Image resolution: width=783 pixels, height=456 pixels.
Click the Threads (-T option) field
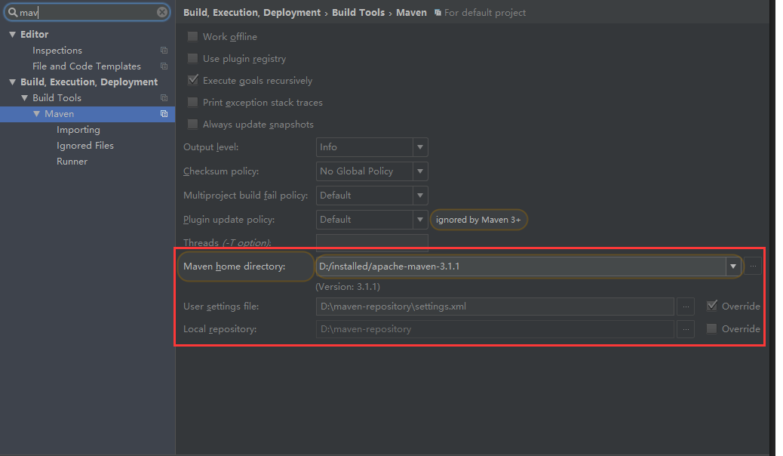click(x=372, y=242)
